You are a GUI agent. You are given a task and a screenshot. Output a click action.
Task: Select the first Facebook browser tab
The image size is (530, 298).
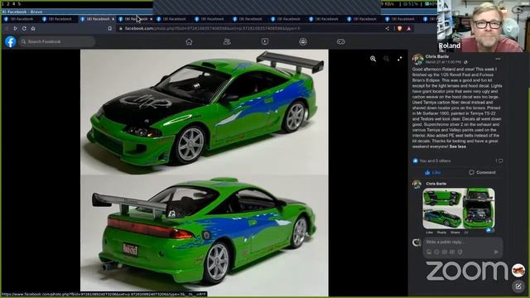click(x=21, y=19)
